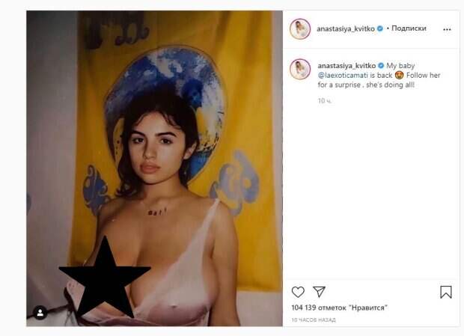The image size is (464, 336).
Task: Like the post with the heart icon
Action: [298, 292]
